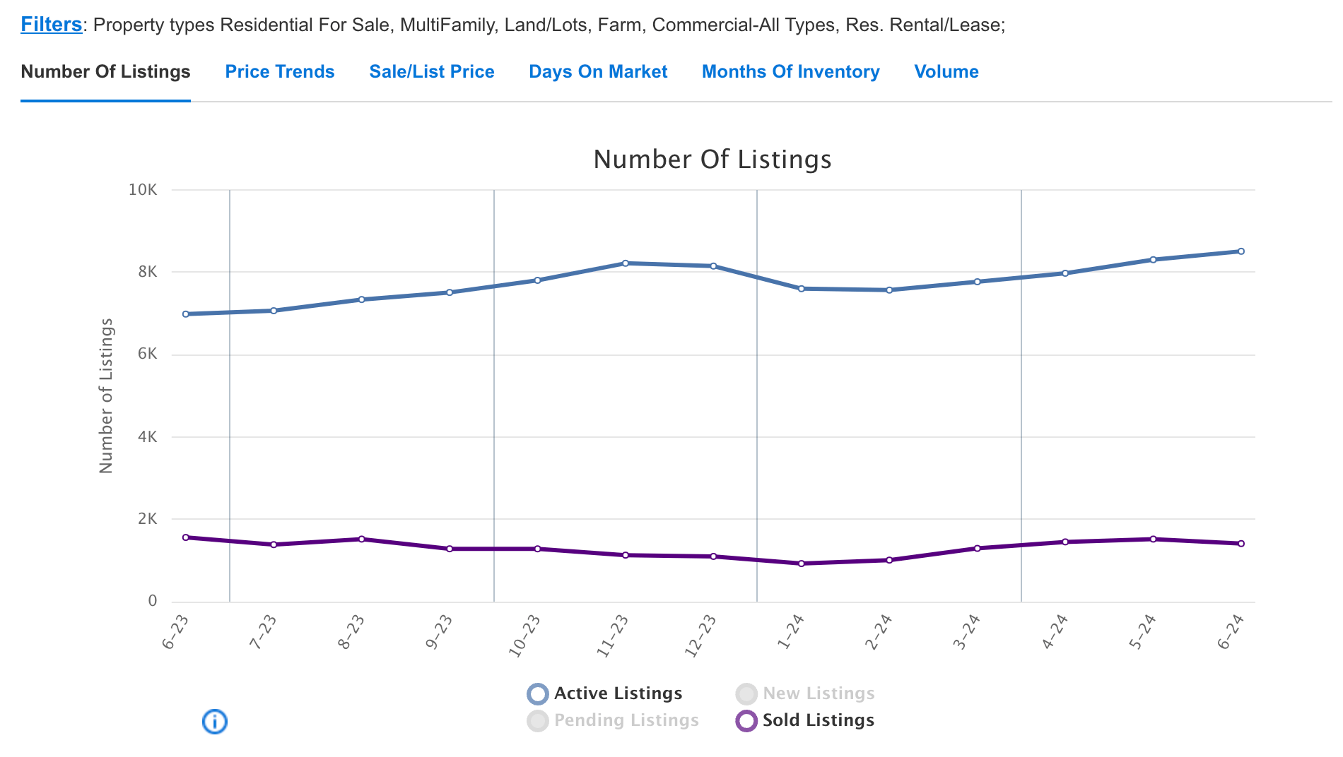Select the Number Of Listings tab
Image resolution: width=1343 pixels, height=757 pixels.
pos(105,72)
